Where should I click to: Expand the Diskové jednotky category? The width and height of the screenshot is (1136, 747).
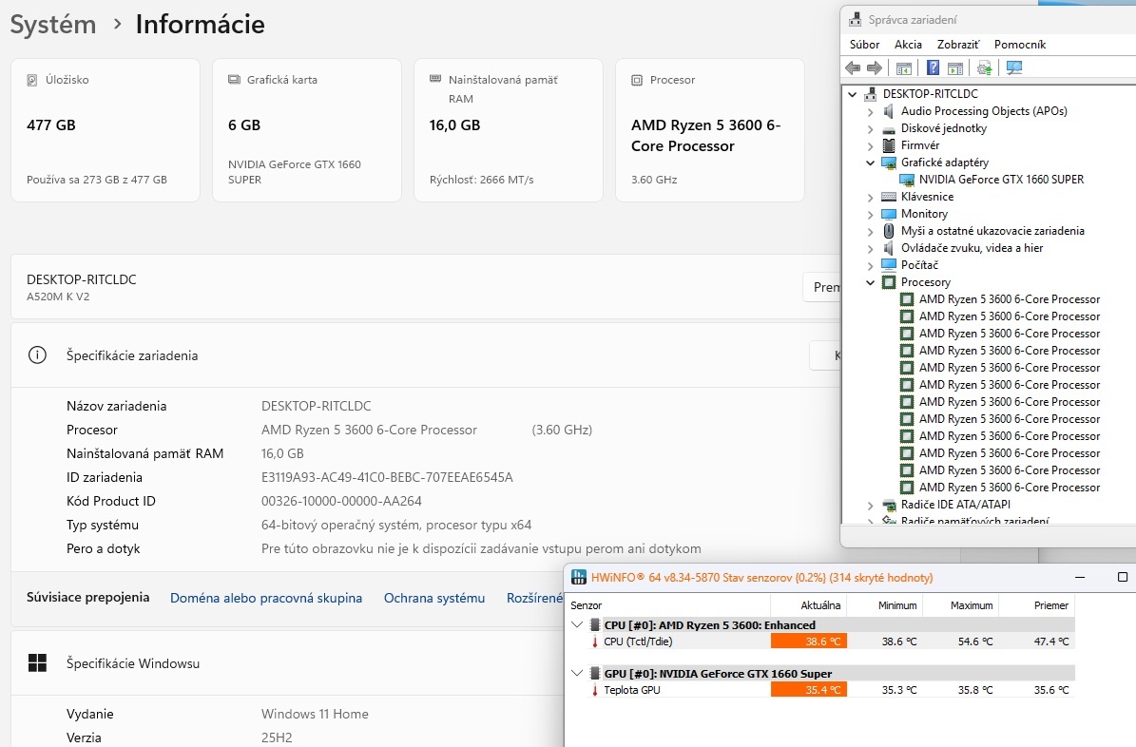[870, 128]
